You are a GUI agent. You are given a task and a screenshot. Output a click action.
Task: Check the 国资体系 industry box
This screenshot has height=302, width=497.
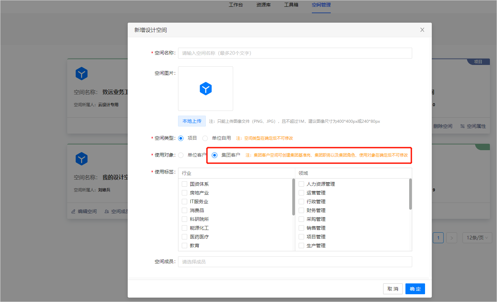(x=184, y=184)
